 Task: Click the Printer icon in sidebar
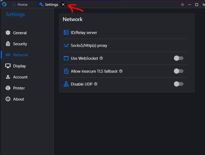click(8, 88)
